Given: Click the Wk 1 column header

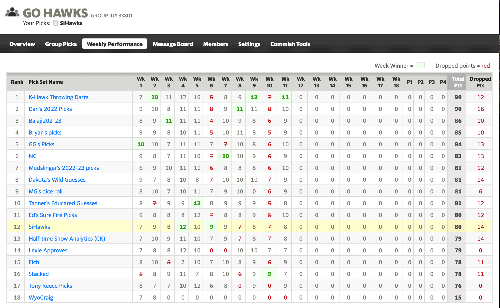Looking at the screenshot, I should 141,82.
